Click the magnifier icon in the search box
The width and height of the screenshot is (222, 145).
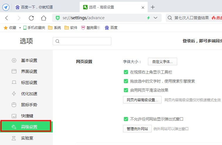point(170,18)
